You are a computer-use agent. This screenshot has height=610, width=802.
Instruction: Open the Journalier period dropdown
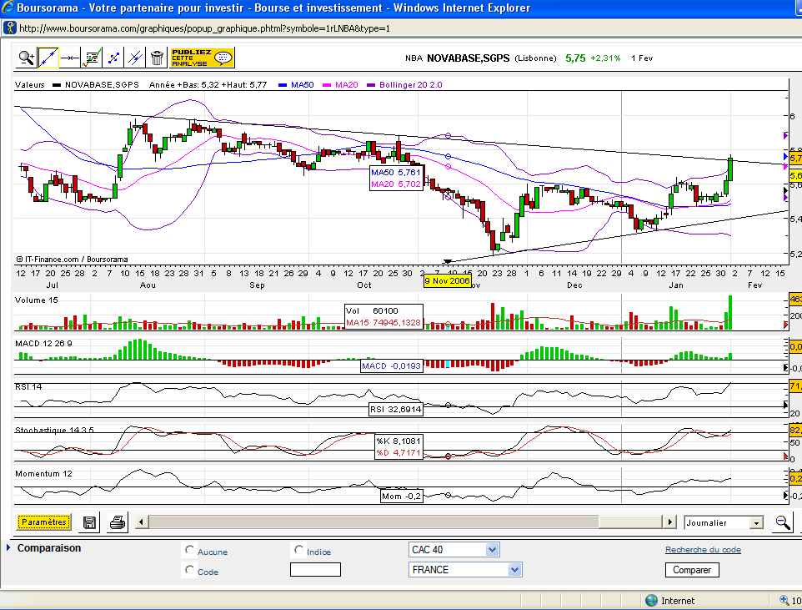756,523
